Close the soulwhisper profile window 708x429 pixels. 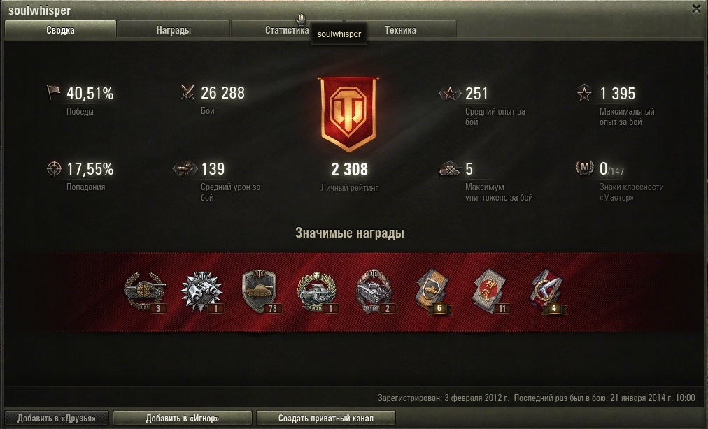(x=696, y=9)
